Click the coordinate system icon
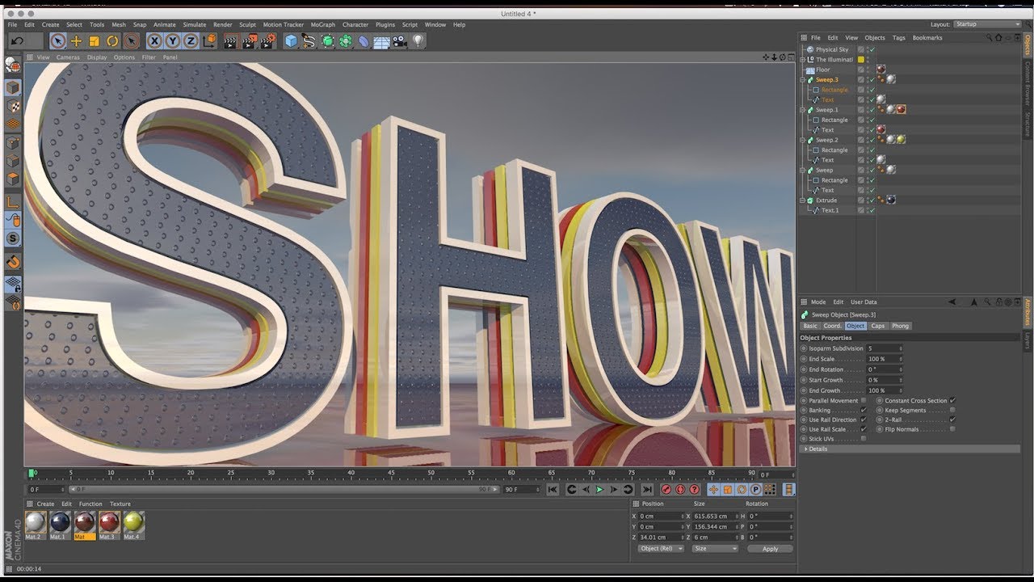This screenshot has width=1034, height=582. (x=211, y=41)
